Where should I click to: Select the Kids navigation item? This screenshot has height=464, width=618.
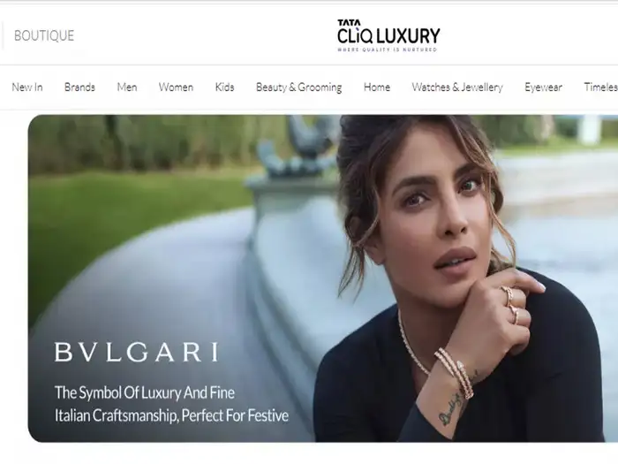[224, 87]
